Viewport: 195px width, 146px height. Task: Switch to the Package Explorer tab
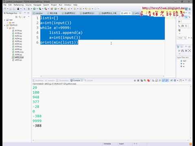(11, 13)
